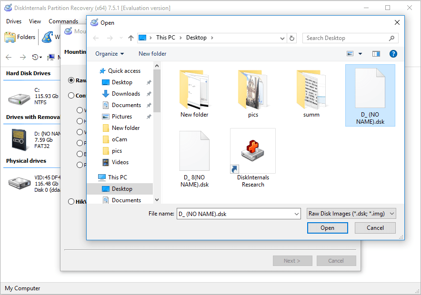Screen dimensions: 421x295
Task: Click the Search Desktop input field
Action: (345, 38)
